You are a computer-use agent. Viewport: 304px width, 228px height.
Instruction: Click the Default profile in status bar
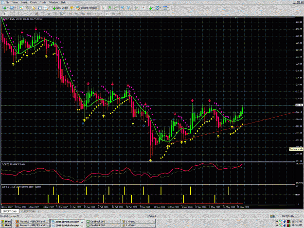pos(152,216)
